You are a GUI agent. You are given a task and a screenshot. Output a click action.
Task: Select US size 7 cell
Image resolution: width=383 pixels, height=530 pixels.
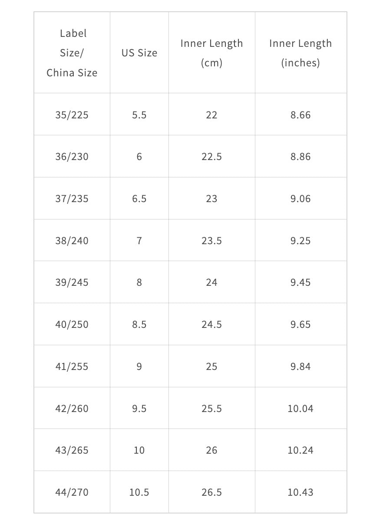coord(139,241)
